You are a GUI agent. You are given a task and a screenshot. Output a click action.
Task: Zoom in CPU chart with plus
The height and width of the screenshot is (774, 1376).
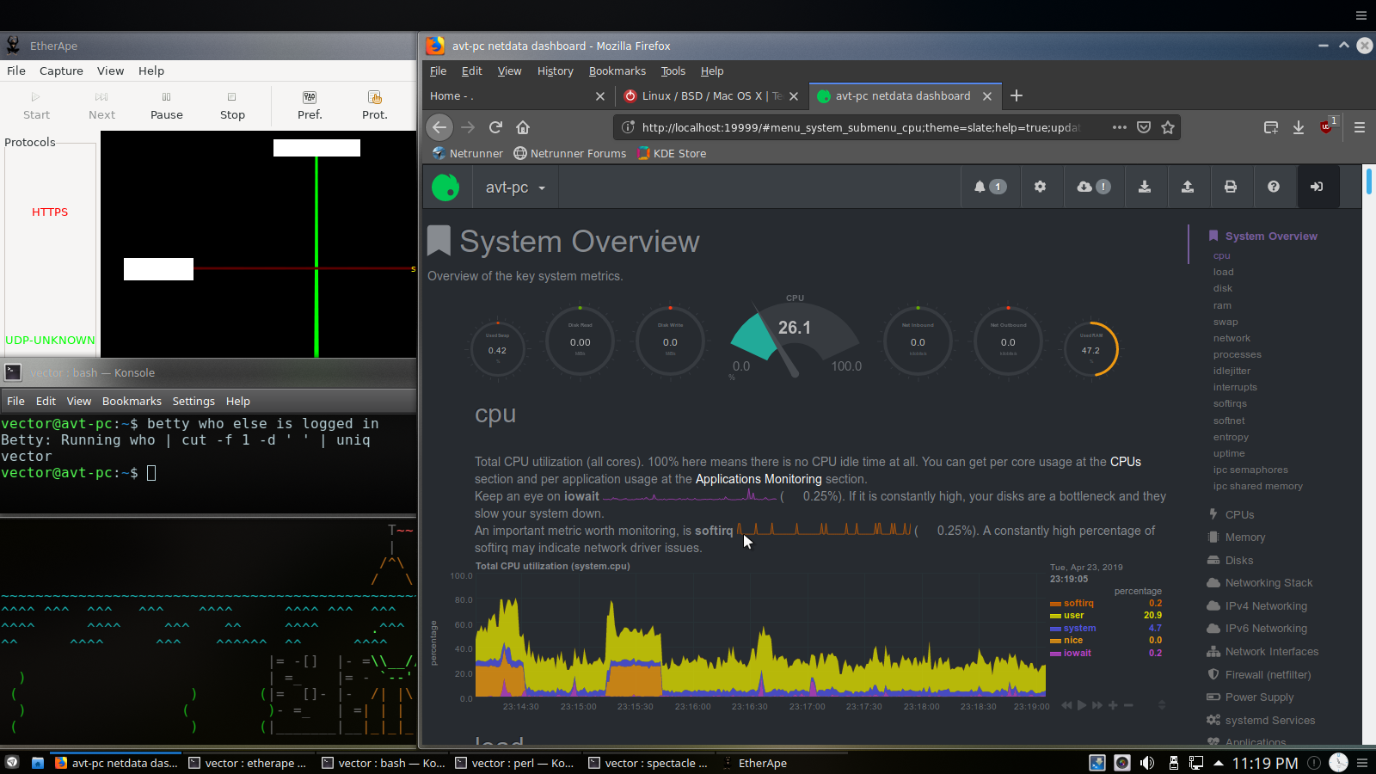point(1113,705)
